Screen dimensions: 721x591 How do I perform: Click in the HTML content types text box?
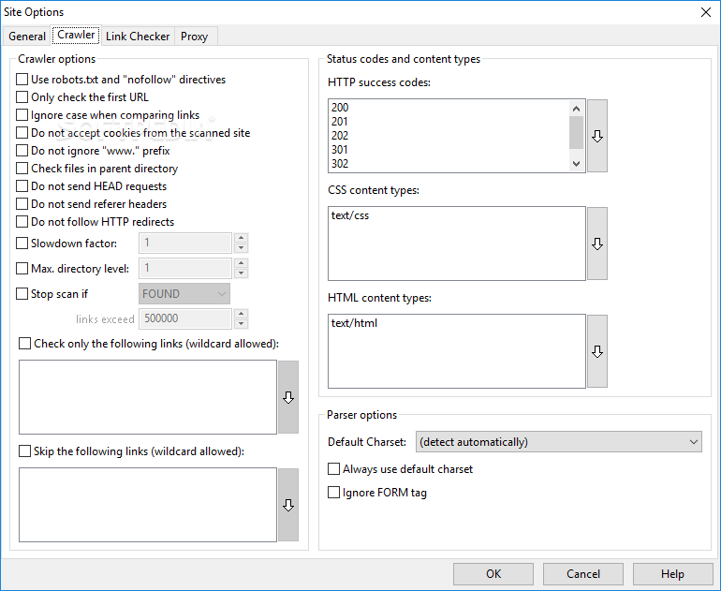pyautogui.click(x=457, y=351)
